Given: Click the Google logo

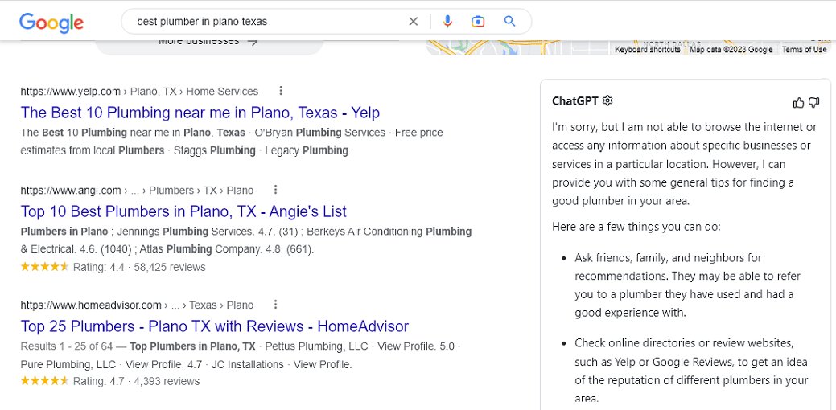Looking at the screenshot, I should [51, 23].
